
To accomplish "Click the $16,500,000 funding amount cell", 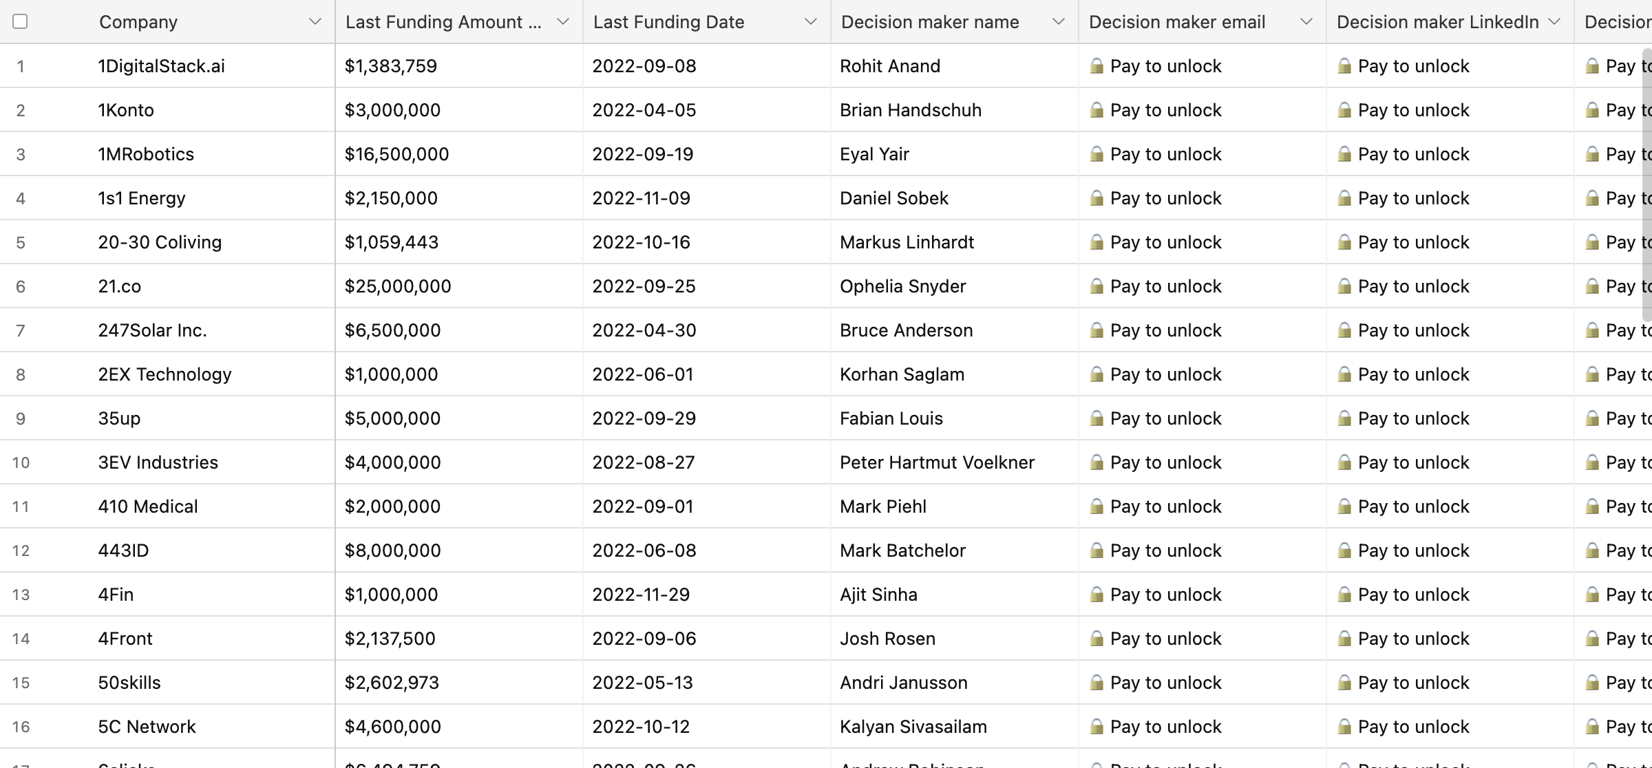I will (x=459, y=154).
